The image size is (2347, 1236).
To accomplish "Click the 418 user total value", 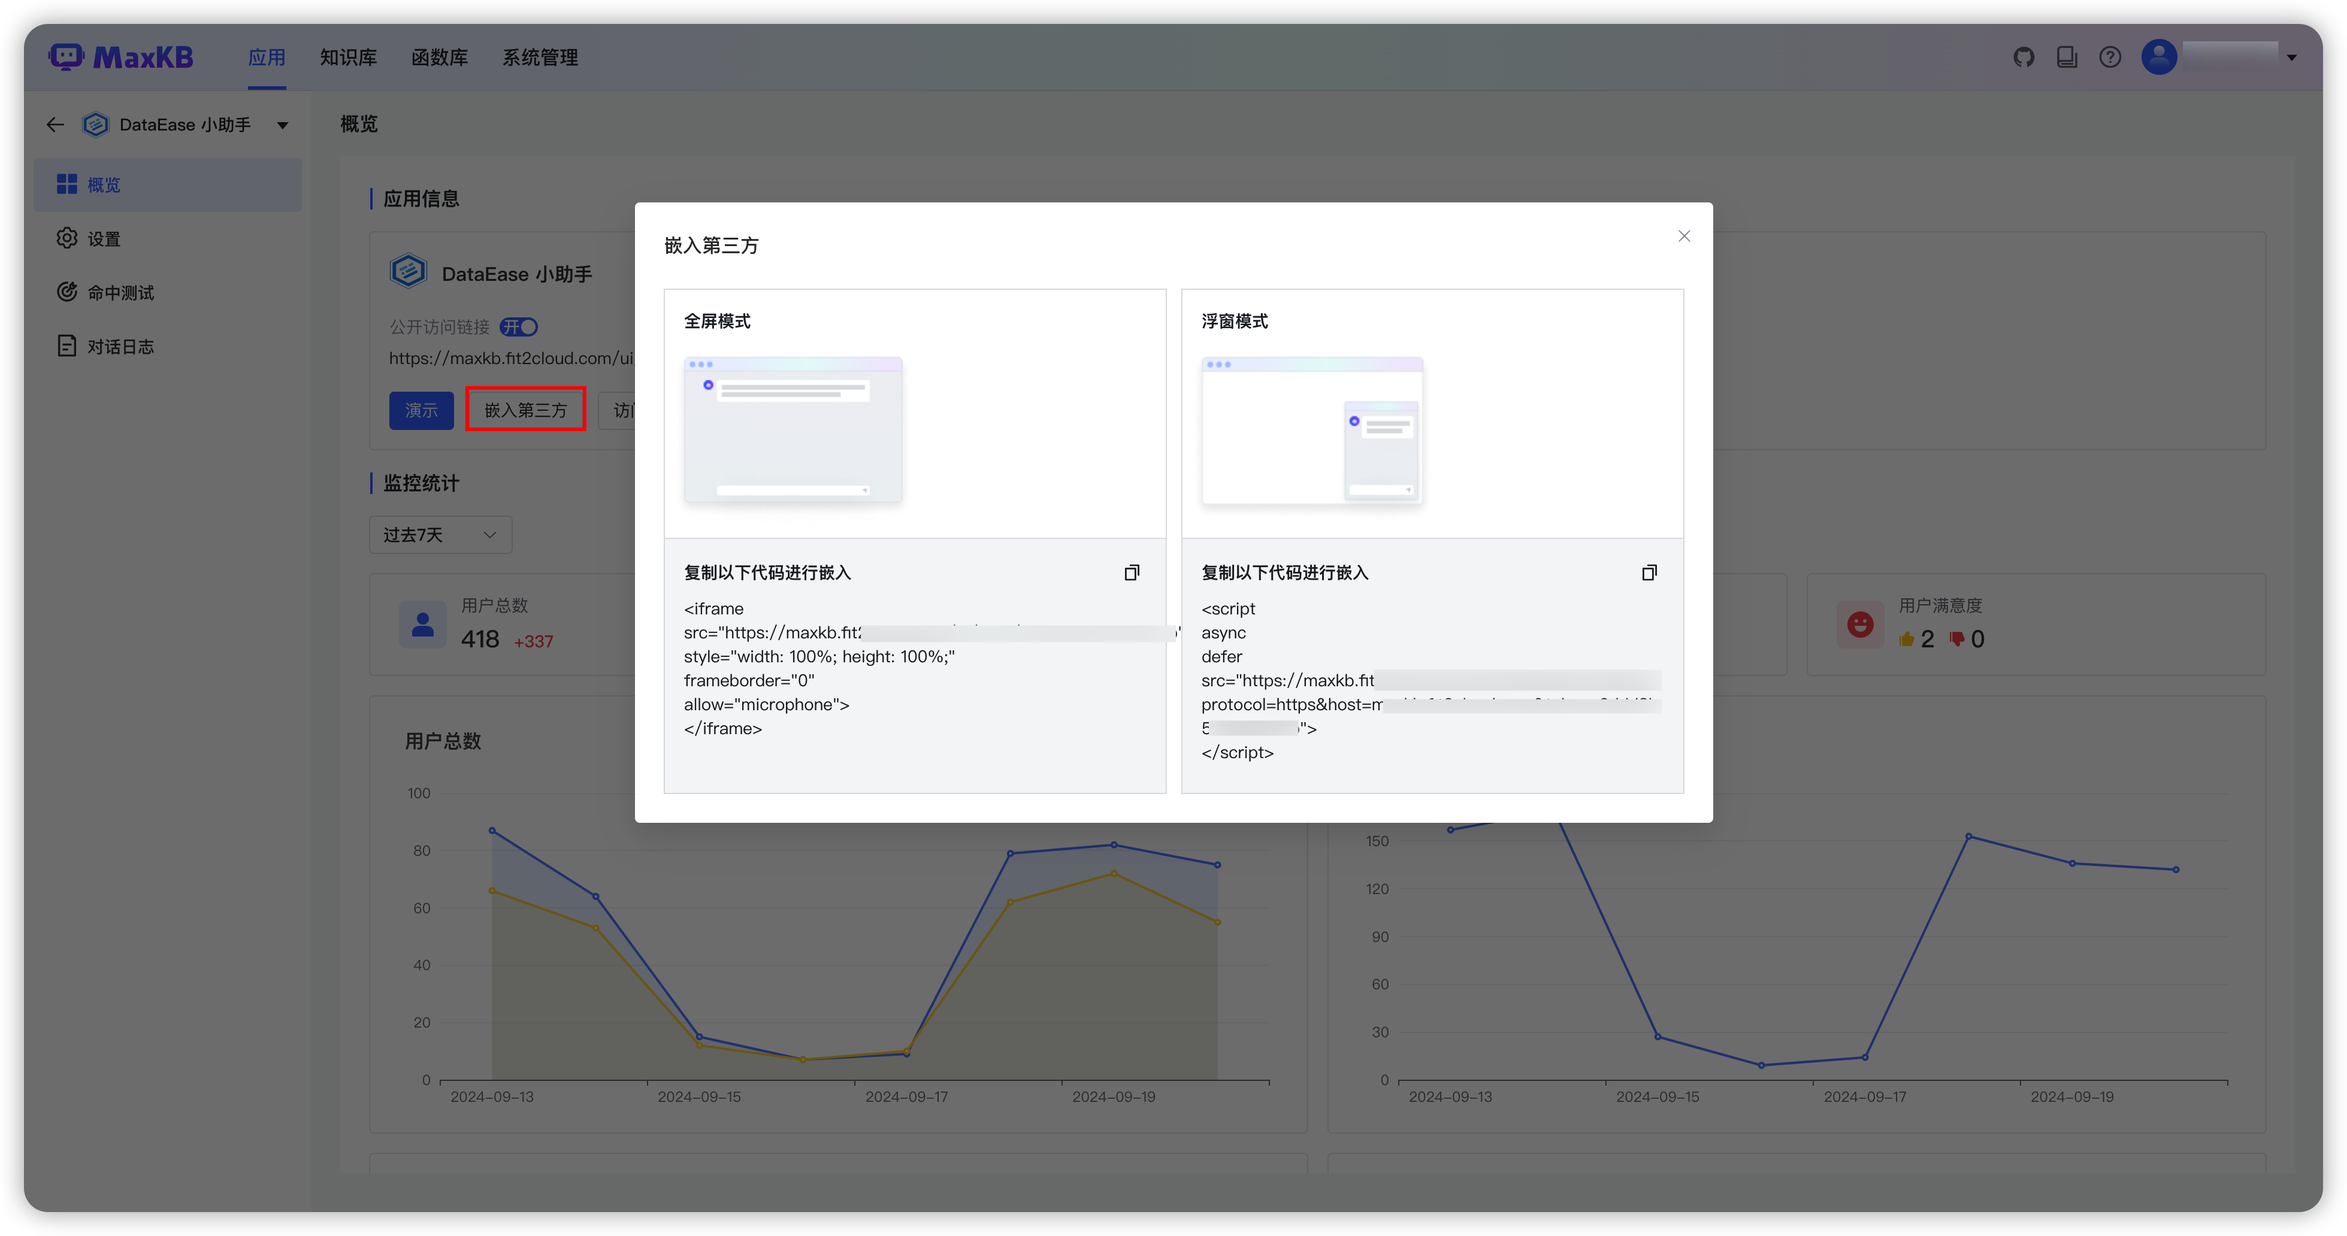I will pos(480,640).
